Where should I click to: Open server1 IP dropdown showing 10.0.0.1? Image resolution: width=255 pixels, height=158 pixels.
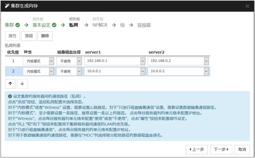click(x=143, y=72)
